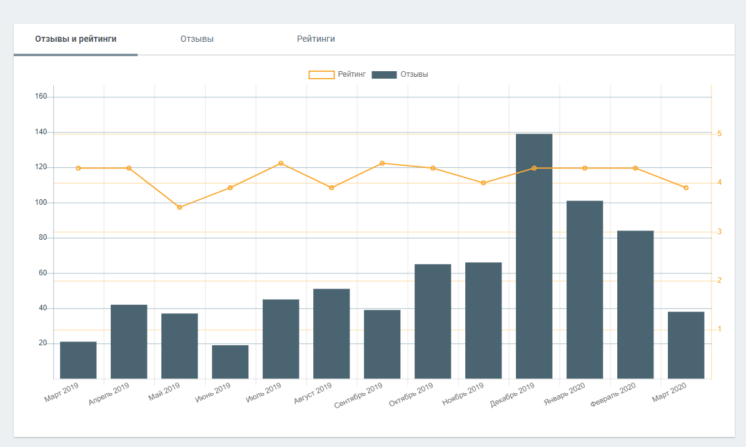This screenshot has height=447, width=746.
Task: Toggle the Отзывы legend series
Action: coord(414,74)
